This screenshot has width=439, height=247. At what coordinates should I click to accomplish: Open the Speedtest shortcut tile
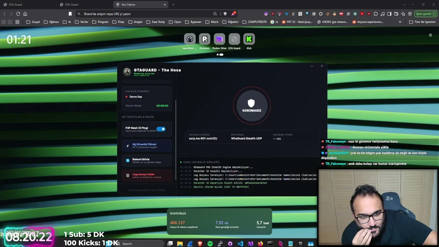pyautogui.click(x=190, y=39)
